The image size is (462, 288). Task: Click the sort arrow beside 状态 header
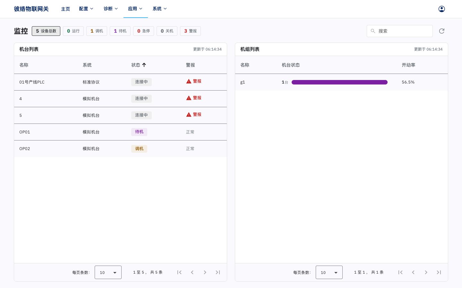(144, 65)
